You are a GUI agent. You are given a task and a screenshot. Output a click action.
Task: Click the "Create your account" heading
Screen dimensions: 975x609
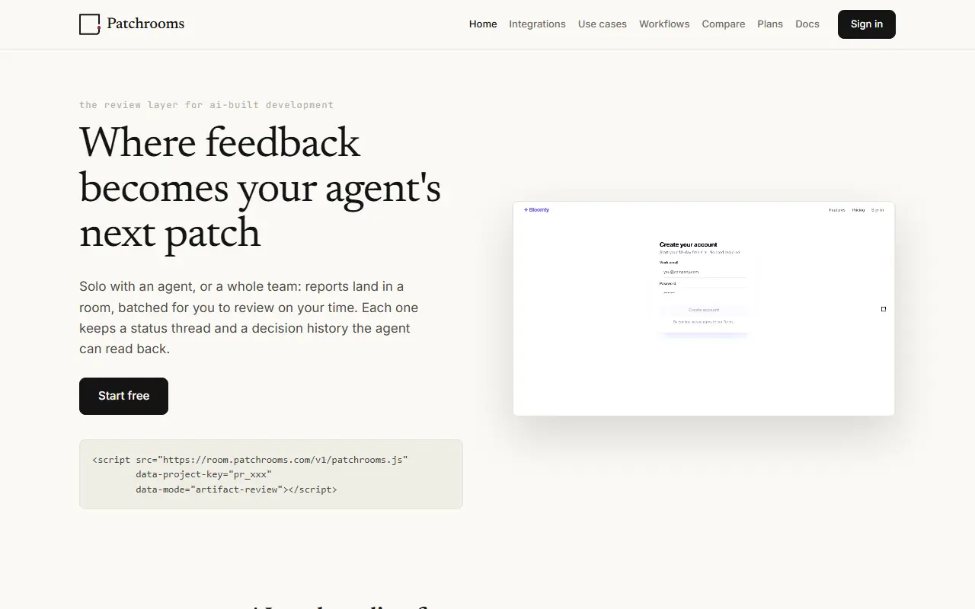(689, 245)
